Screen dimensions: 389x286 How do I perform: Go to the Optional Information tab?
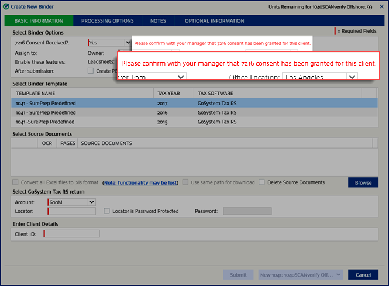tap(214, 21)
